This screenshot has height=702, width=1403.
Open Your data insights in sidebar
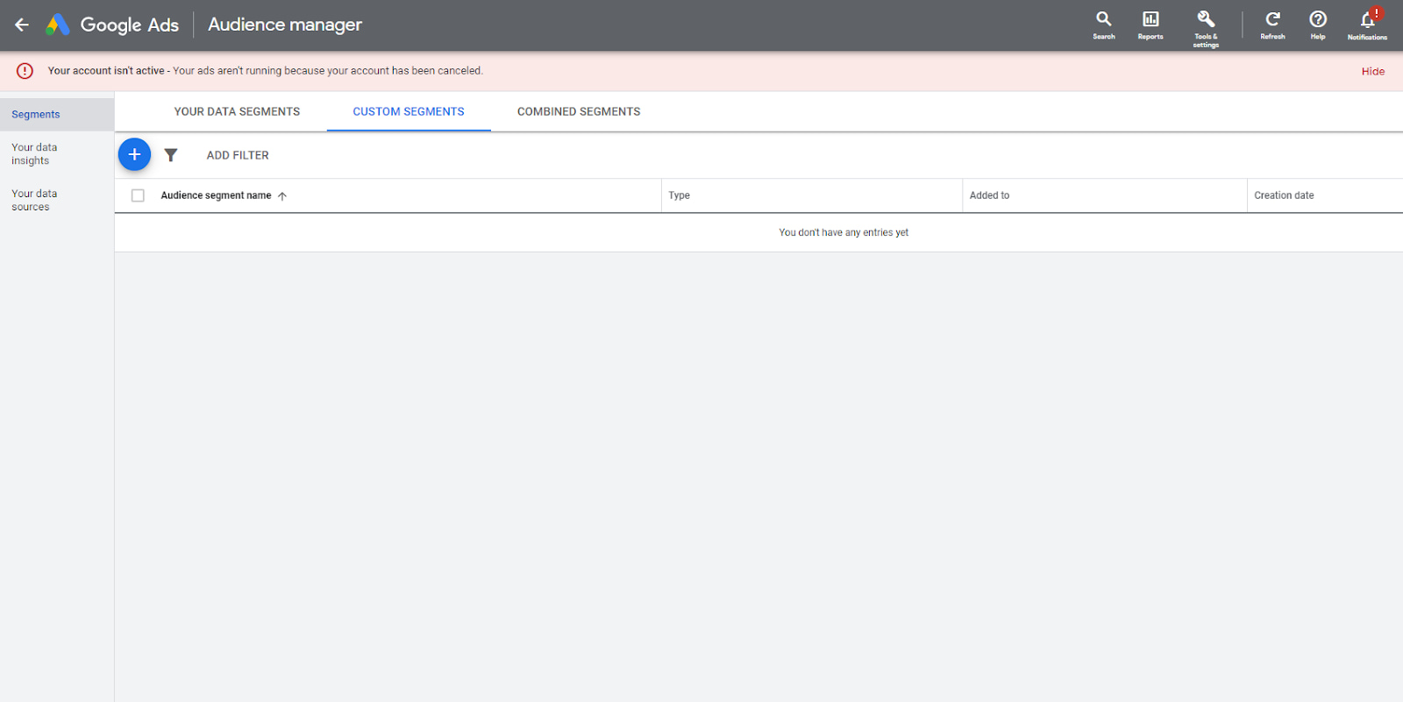(x=34, y=154)
